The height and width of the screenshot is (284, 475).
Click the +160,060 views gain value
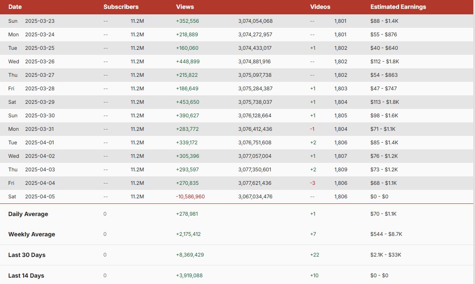point(187,48)
